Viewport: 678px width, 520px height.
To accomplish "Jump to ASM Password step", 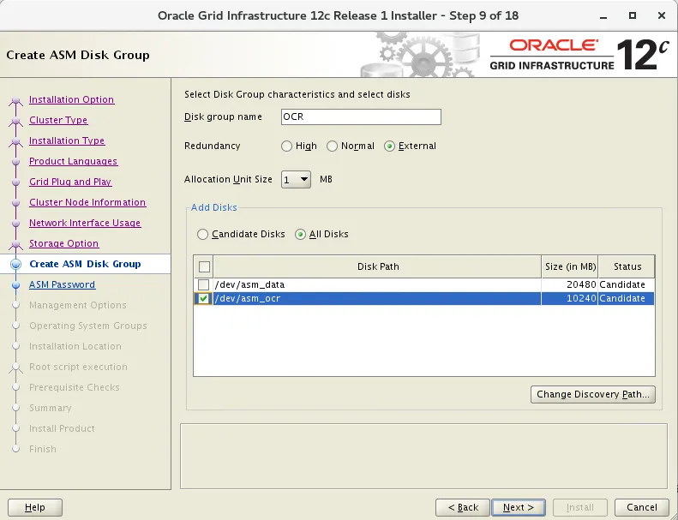I will tap(63, 284).
